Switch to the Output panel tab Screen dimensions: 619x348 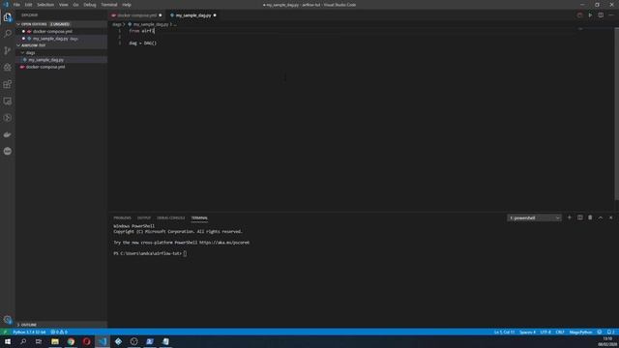[144, 217]
